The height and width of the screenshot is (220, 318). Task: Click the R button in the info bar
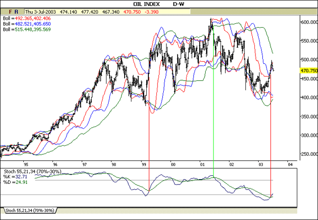(16, 12)
